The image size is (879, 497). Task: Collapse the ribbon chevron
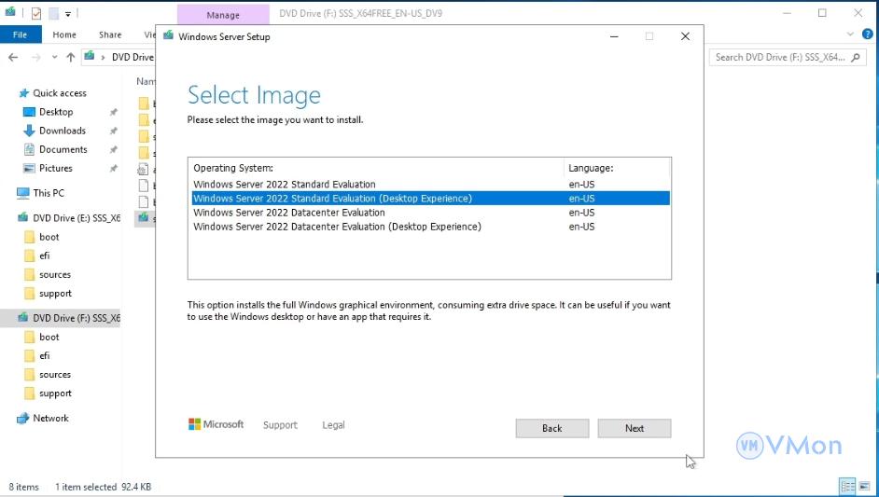click(850, 35)
